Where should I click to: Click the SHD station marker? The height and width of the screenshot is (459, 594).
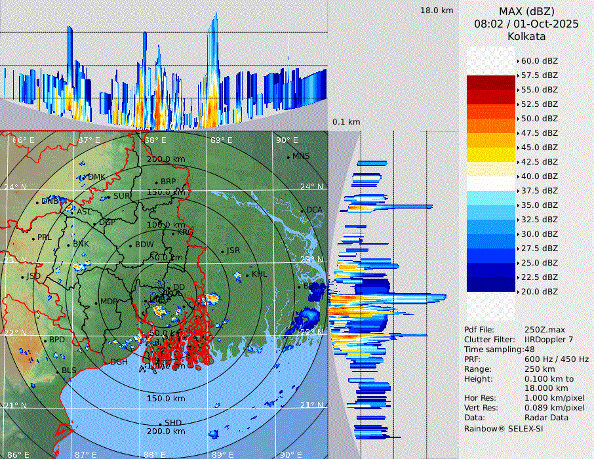point(161,423)
